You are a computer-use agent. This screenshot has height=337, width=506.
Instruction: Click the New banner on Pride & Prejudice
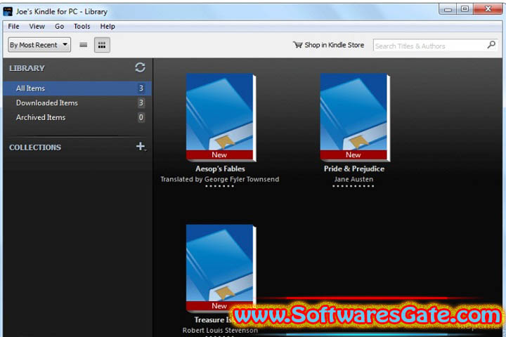pyautogui.click(x=353, y=154)
